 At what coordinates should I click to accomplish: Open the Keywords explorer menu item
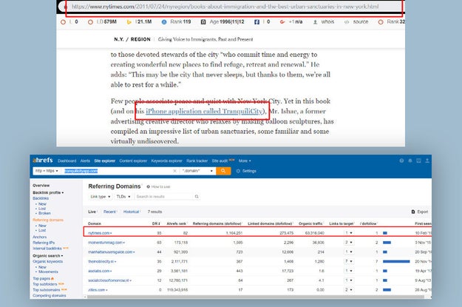[x=166, y=161]
